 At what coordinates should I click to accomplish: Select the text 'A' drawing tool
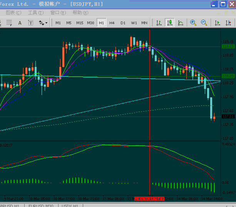pyautogui.click(x=20, y=23)
